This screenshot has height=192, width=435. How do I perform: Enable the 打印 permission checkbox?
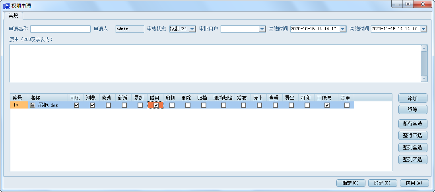click(307, 105)
